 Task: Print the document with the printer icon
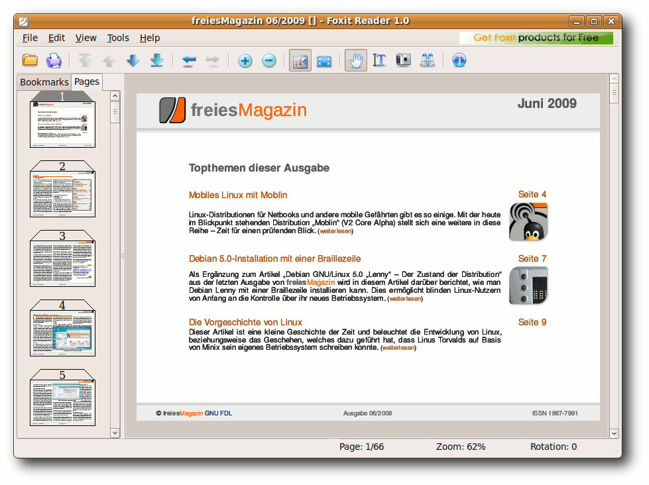[x=54, y=60]
